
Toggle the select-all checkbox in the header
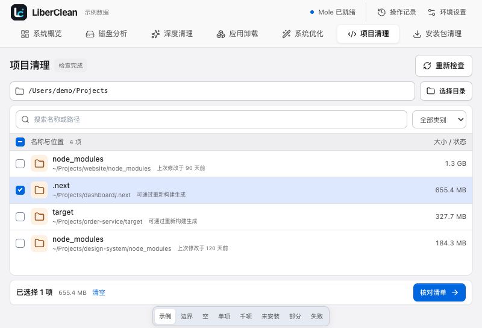coord(20,142)
